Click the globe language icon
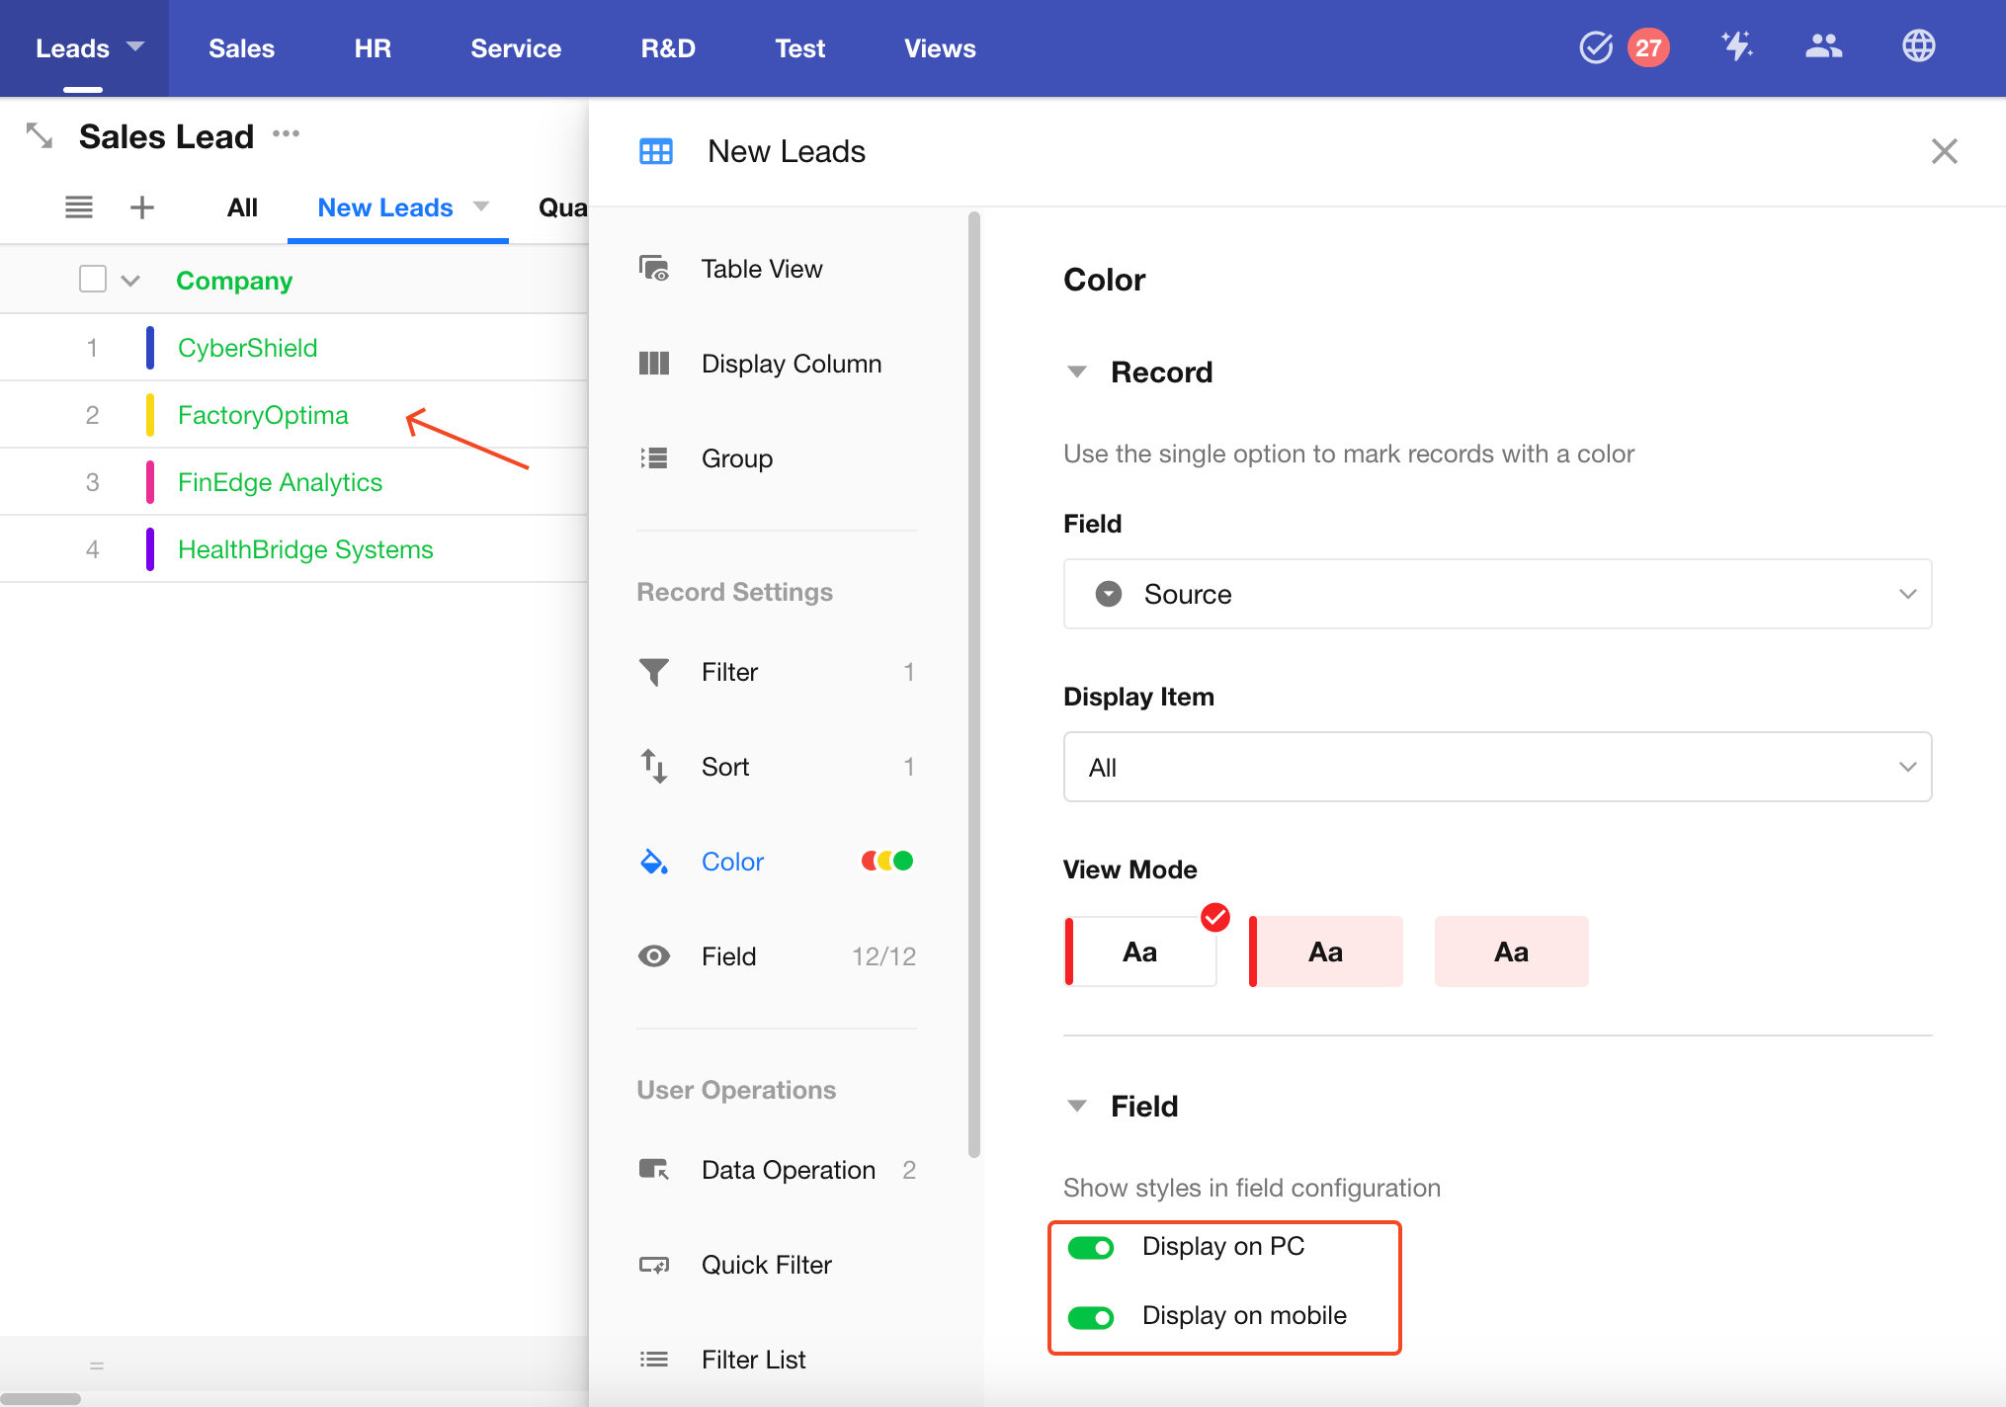2006x1407 pixels. pyautogui.click(x=1918, y=46)
